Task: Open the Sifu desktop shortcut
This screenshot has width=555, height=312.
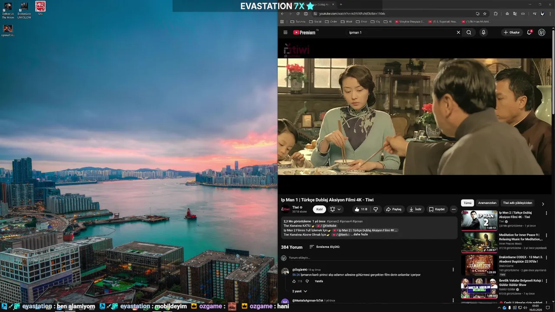Action: click(40, 8)
